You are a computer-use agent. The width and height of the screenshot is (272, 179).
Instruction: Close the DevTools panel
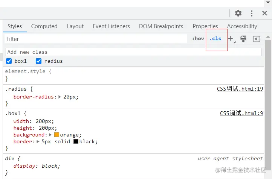click(x=264, y=13)
